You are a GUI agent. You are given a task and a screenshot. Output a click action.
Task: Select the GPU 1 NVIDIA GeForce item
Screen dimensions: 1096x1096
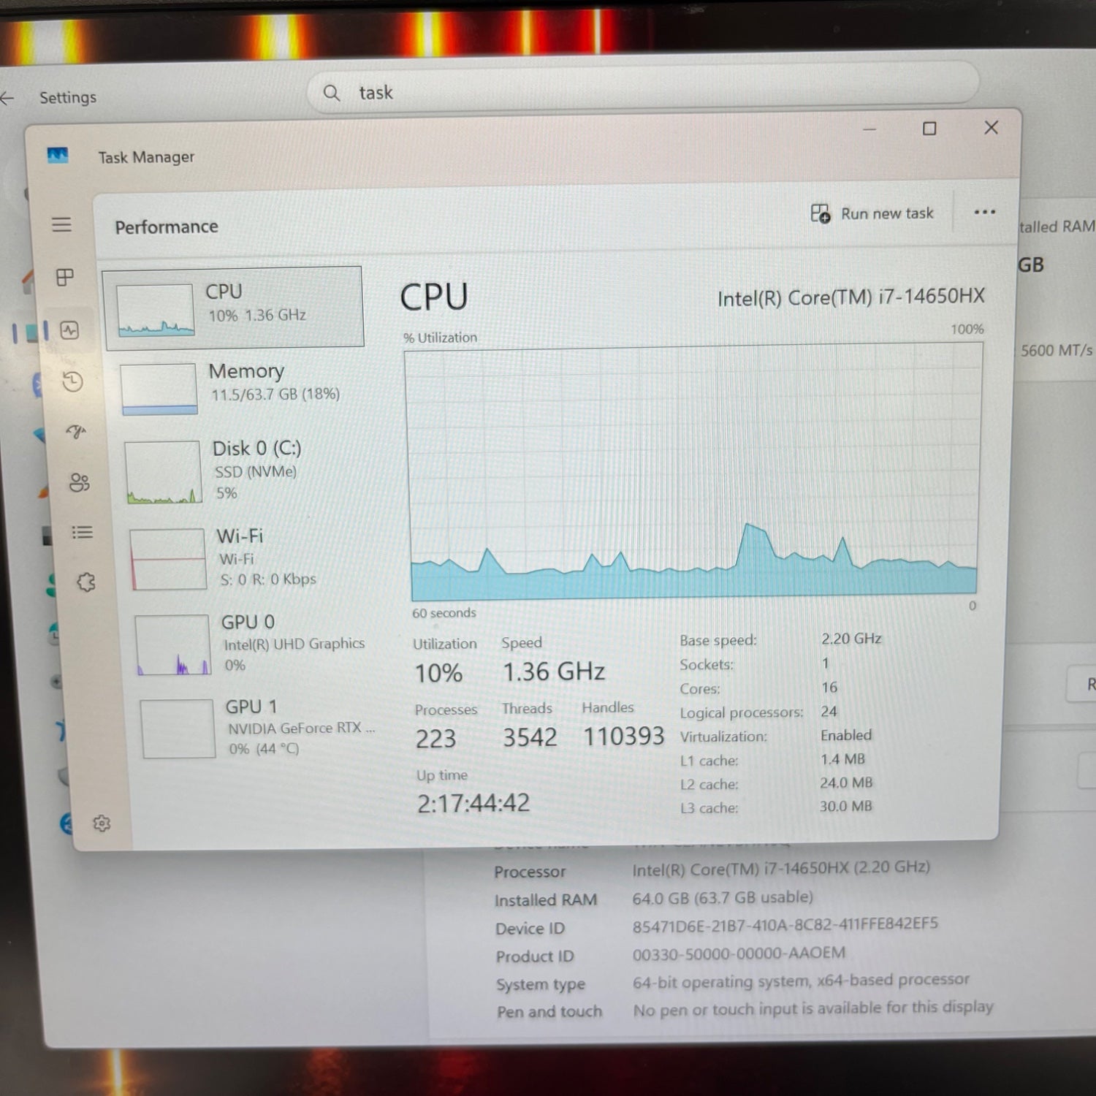(x=259, y=728)
